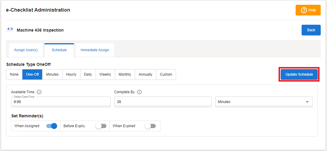Open Help via the question mark button

click(308, 10)
